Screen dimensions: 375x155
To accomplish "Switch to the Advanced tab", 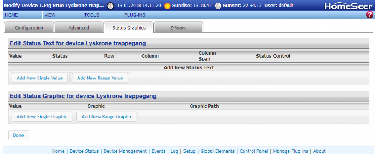I will click(x=79, y=28).
